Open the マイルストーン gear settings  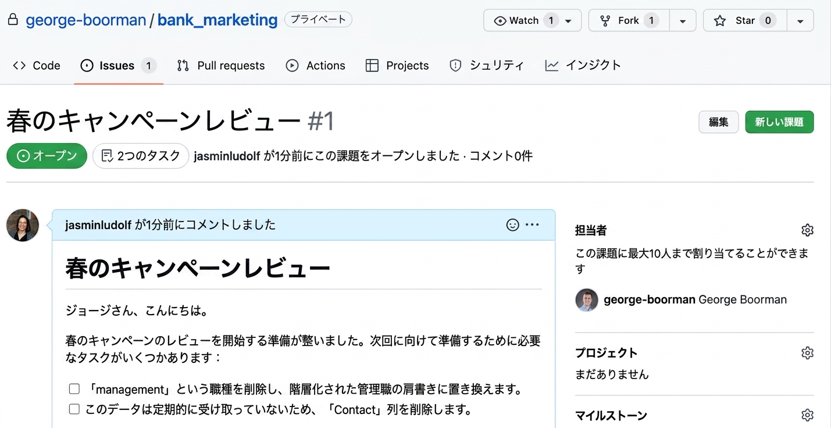click(x=807, y=415)
